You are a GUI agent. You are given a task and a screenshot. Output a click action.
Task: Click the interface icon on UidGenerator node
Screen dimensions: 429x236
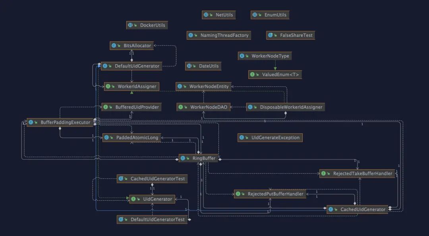point(133,199)
